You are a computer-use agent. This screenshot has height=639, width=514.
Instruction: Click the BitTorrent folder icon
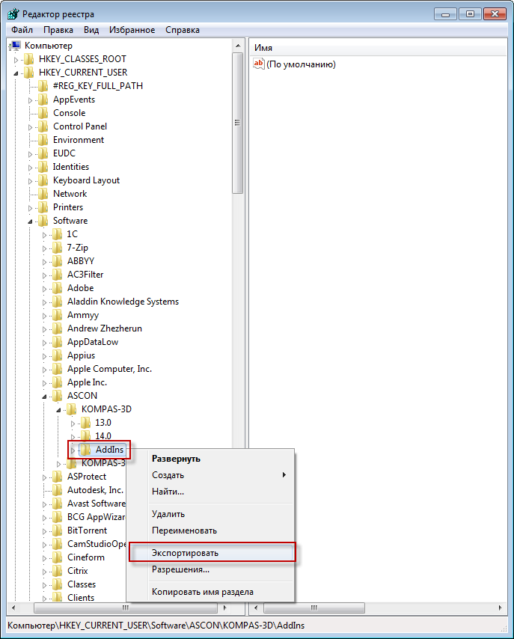(x=58, y=531)
